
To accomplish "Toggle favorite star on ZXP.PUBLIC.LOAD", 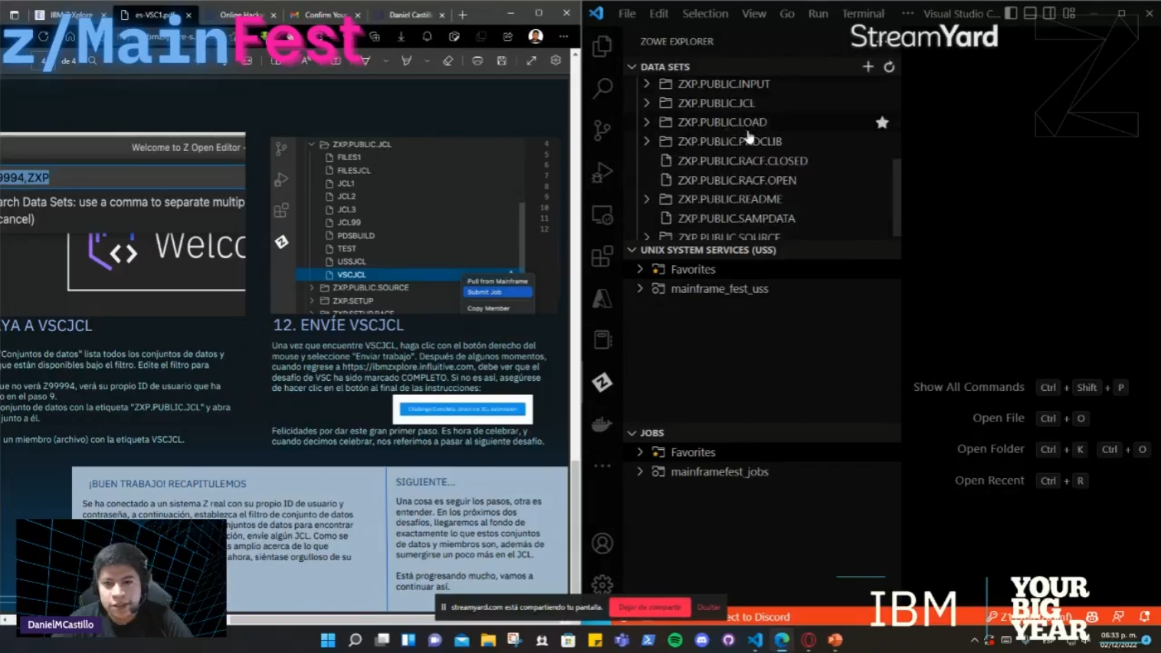I will (x=882, y=123).
